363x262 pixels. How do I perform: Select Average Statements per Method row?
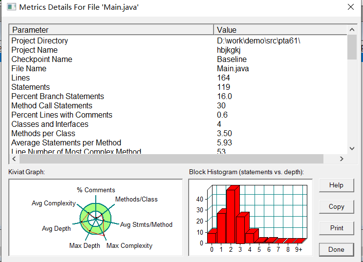coord(178,142)
